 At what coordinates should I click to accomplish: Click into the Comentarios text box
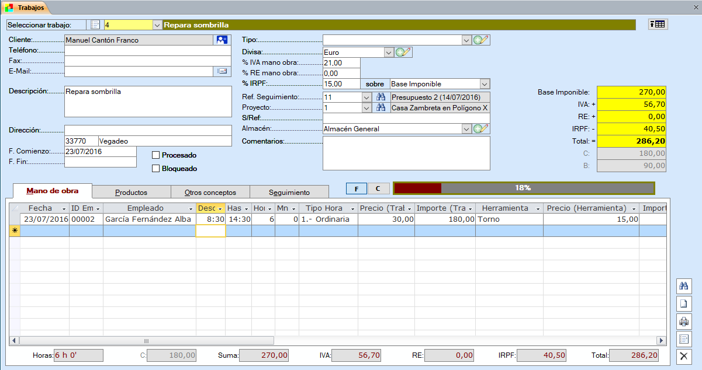(406, 153)
